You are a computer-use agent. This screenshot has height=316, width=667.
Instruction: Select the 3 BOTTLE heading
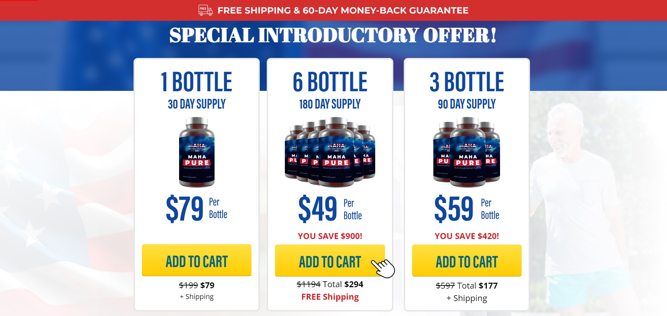click(x=467, y=82)
